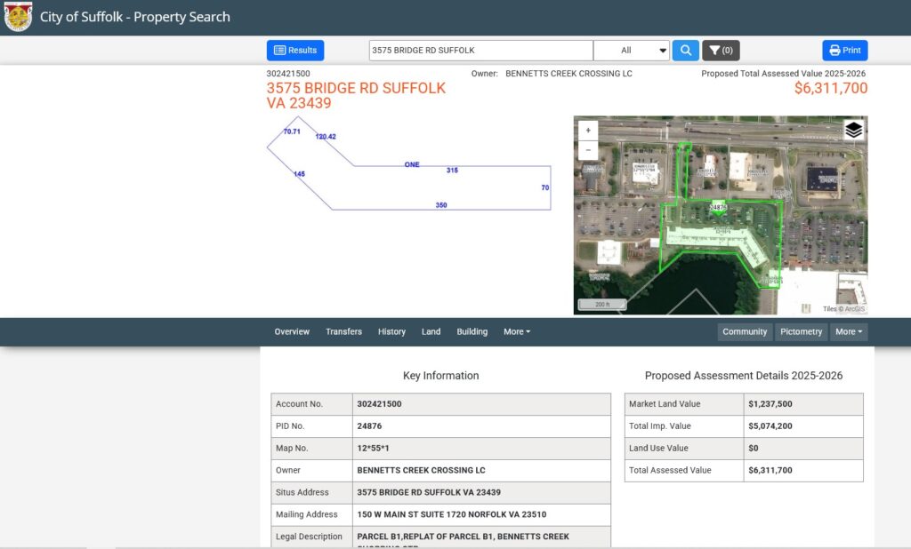Click the 24876 parcel label on map
This screenshot has height=549, width=911.
click(718, 207)
